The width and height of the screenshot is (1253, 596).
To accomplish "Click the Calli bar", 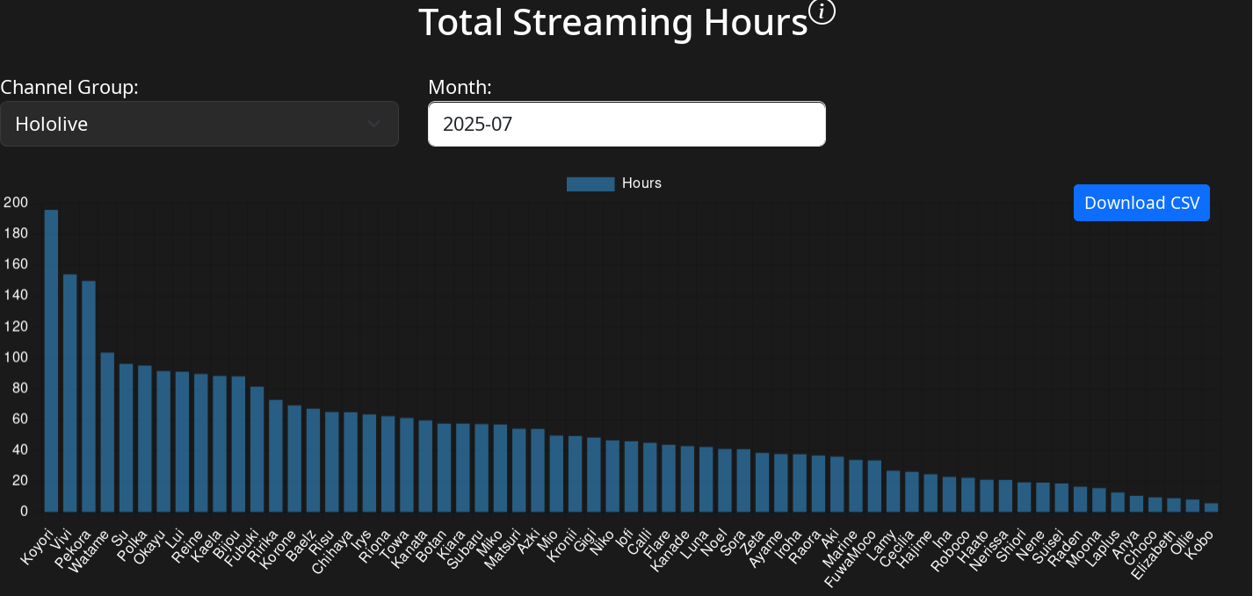I will (x=650, y=478).
